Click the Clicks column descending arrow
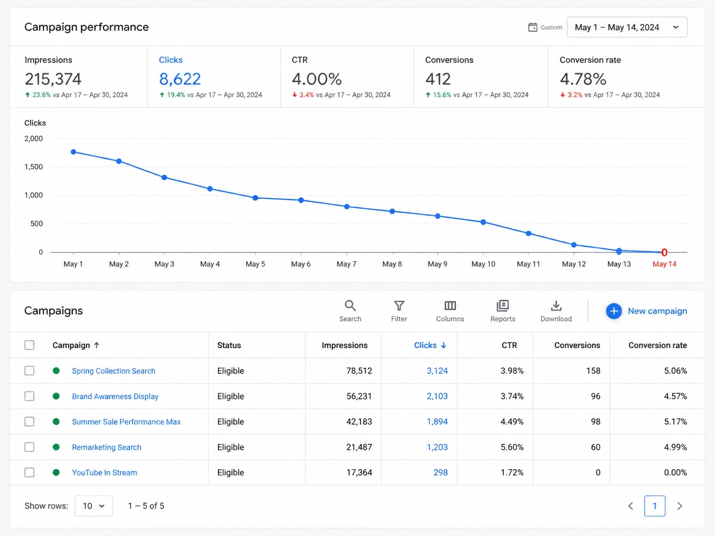 443,345
